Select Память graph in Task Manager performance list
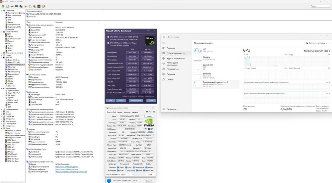This screenshot has width=332, height=183. pos(216,59)
